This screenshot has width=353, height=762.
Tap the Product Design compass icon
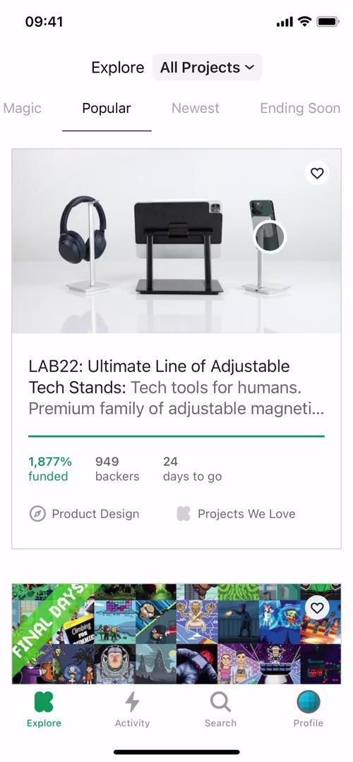37,514
